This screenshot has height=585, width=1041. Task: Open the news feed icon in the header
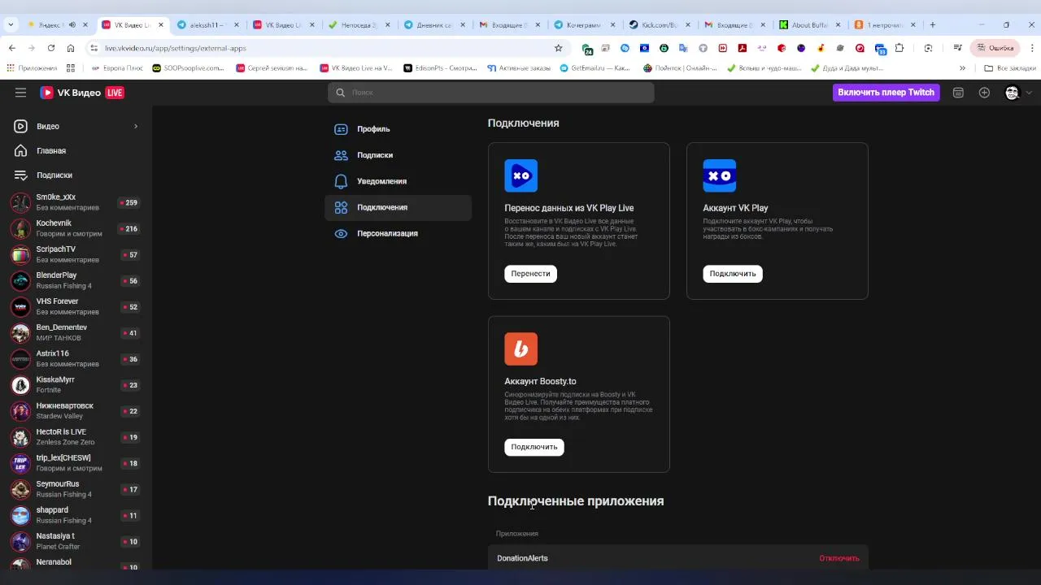pos(958,93)
